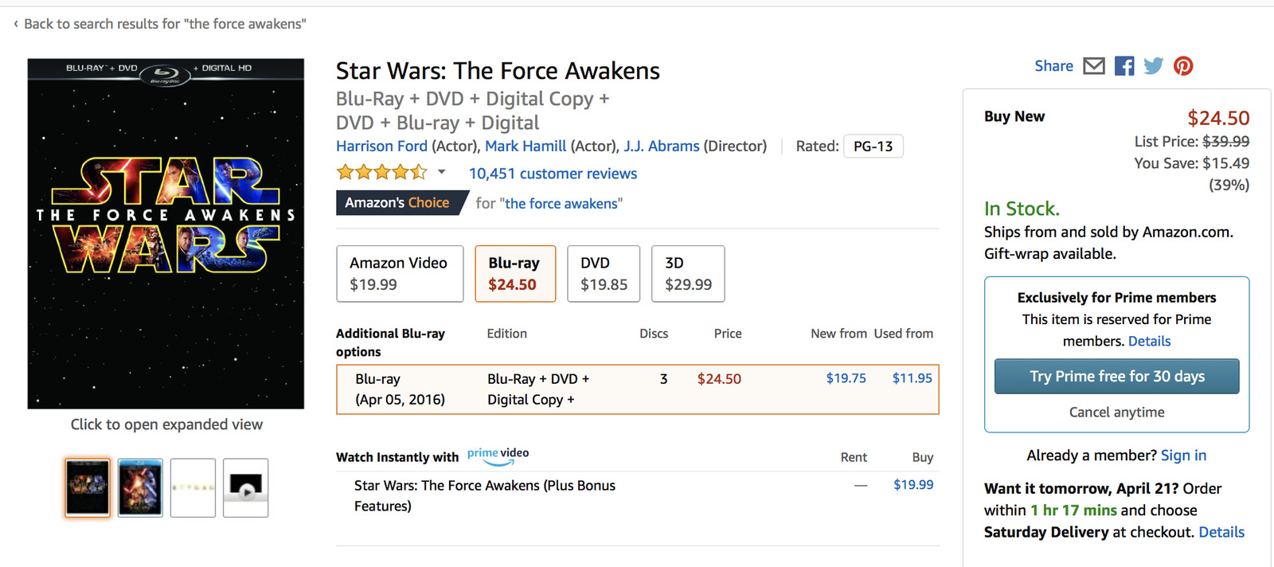Open Harrison Ford actor link
Screen dimensions: 1274x567
tap(381, 146)
